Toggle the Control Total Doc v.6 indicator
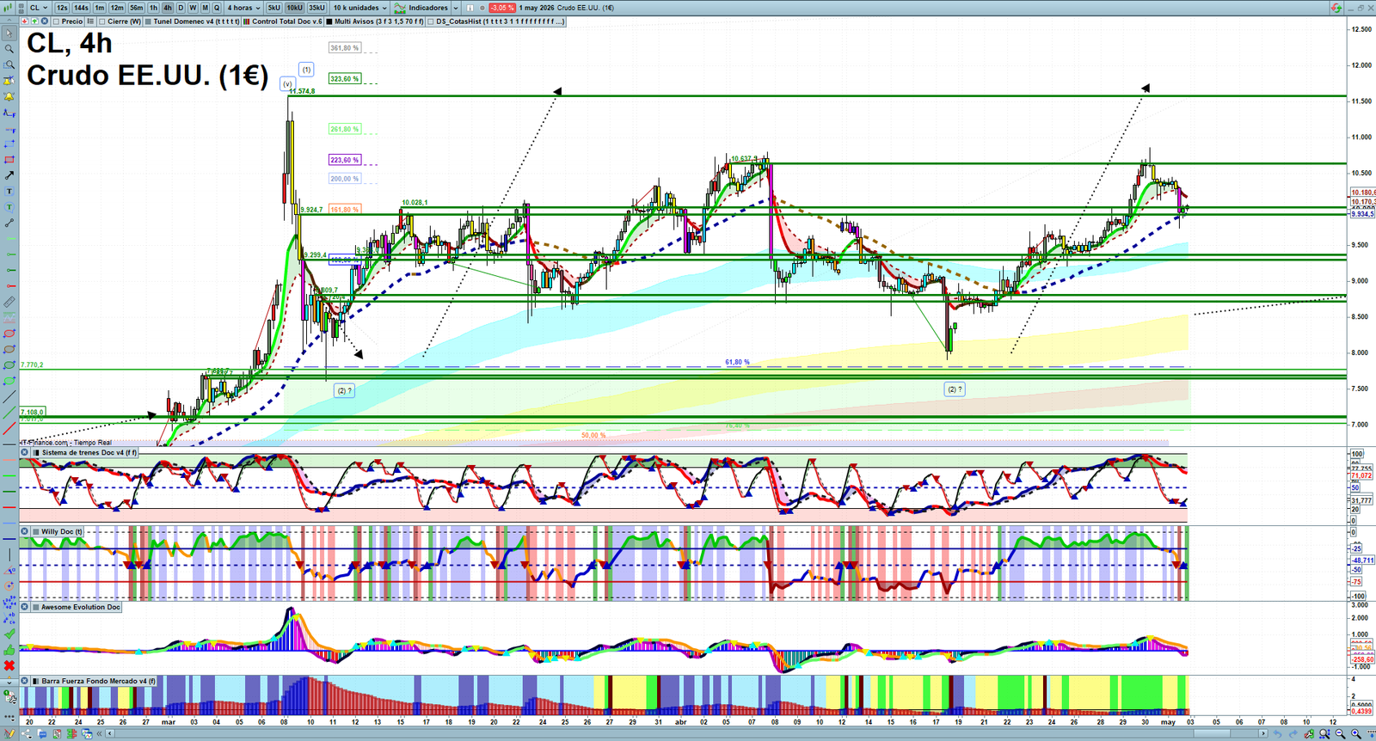The height and width of the screenshot is (741, 1376). coord(247,21)
